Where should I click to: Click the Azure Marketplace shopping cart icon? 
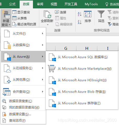point(52,69)
